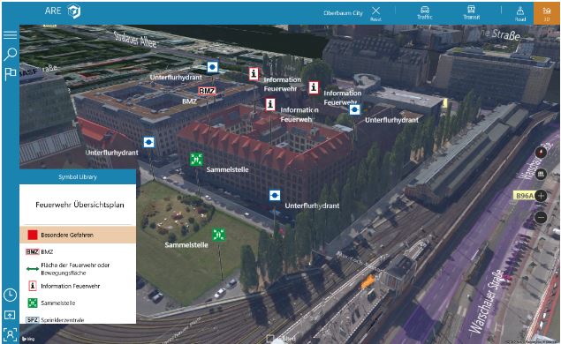Reset the Oberbaum City location
Screen dimensions: 561x344
coord(375,13)
